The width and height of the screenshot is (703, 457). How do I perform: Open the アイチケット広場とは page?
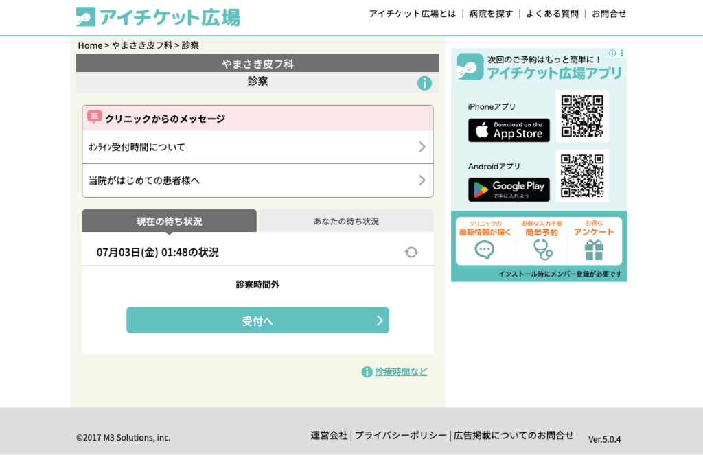[413, 14]
